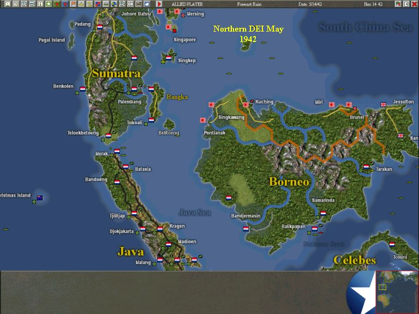Image resolution: width=419 pixels, height=314 pixels.
Task: Click the 'Hex: 14 42' coordinate text
Action: (x=373, y=4)
